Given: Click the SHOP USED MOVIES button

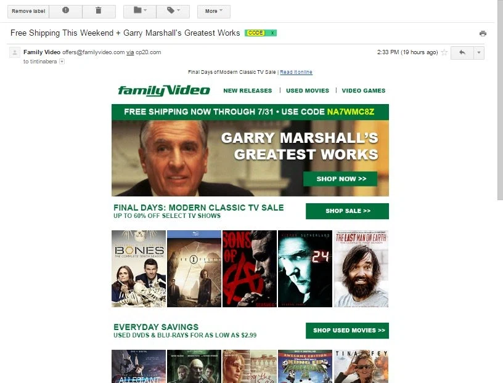Looking at the screenshot, I should click(348, 331).
